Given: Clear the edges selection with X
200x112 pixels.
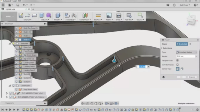Looking at the screenshot, I should coord(190,44).
